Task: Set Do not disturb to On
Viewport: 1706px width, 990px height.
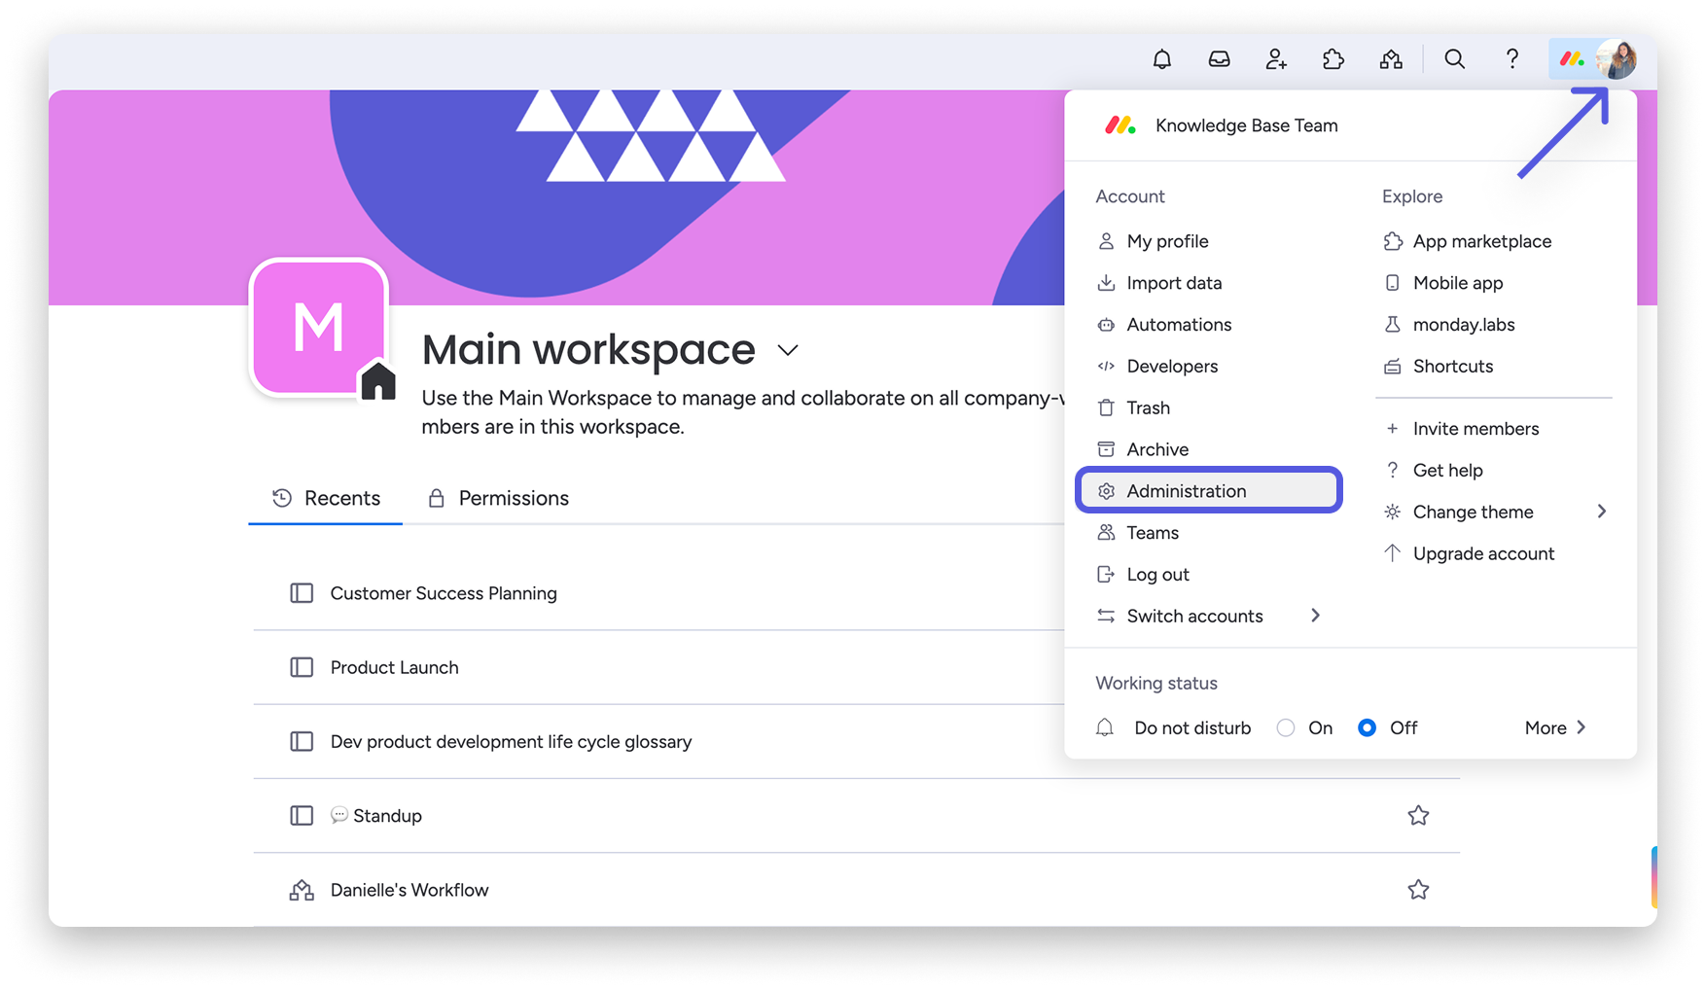Action: [x=1286, y=728]
